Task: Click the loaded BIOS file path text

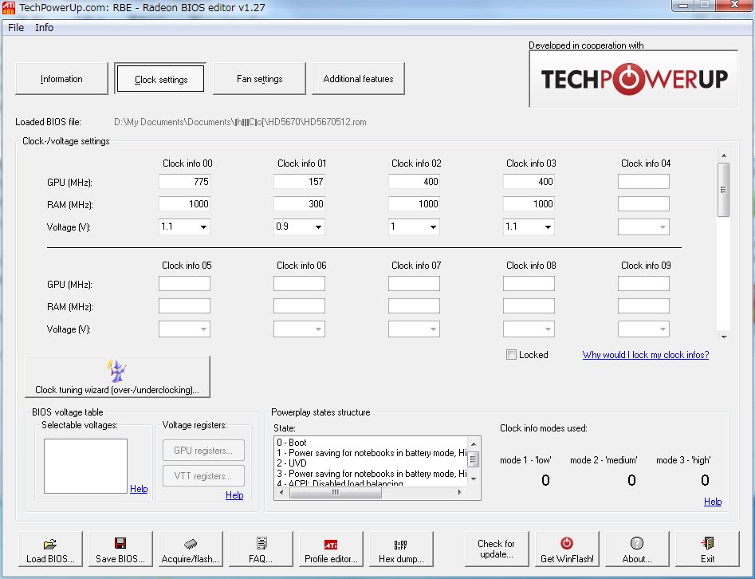Action: (x=240, y=122)
